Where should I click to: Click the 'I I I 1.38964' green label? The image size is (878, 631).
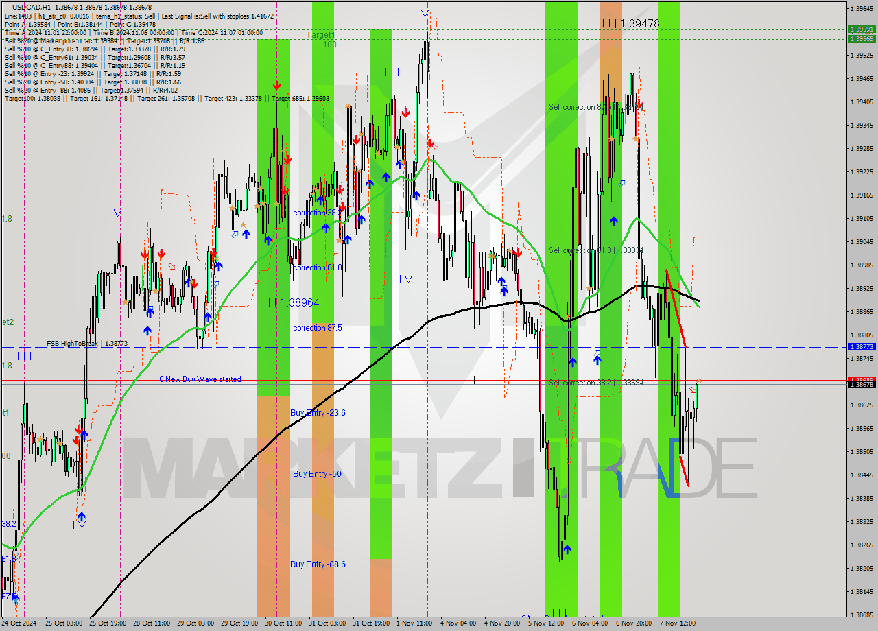pos(290,302)
